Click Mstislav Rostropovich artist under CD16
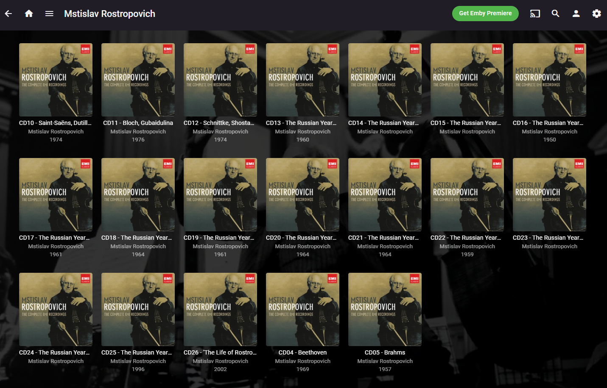This screenshot has width=607, height=388. (549, 132)
